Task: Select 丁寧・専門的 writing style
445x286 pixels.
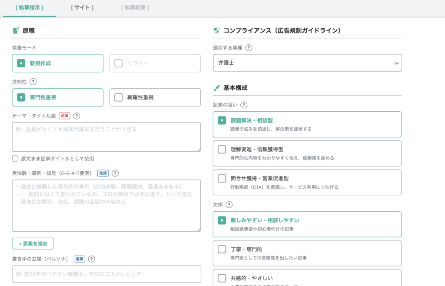Action: 306,253
